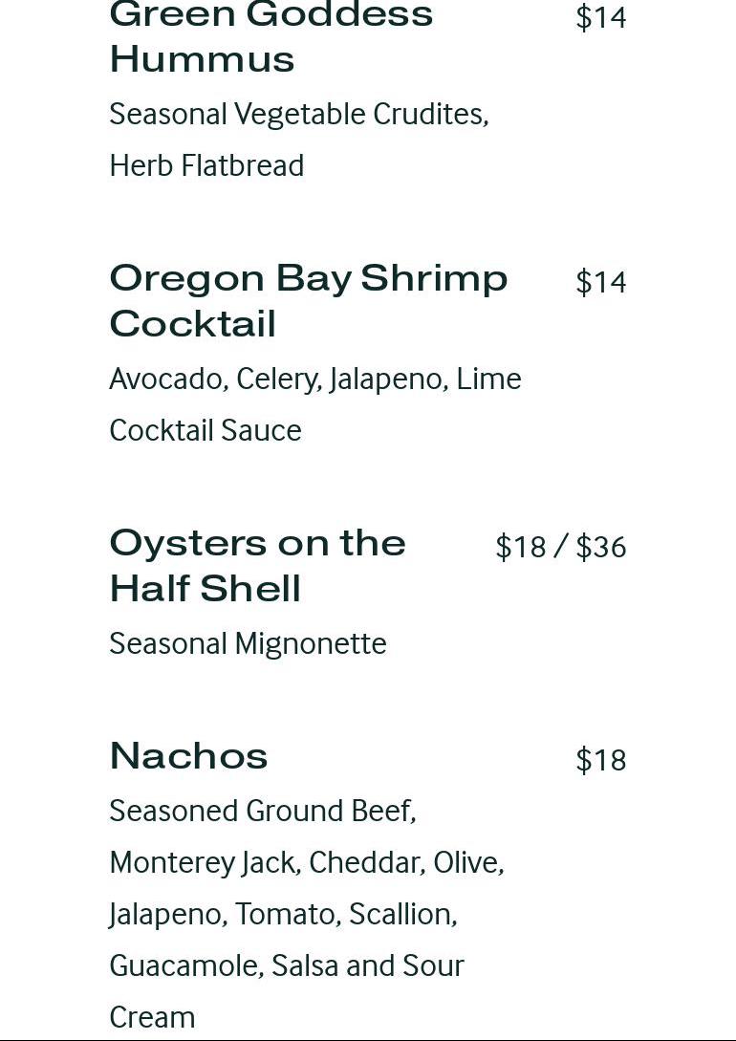Click the Monterey Jack, Cheddar, Olive line
Image resolution: width=736 pixels, height=1041 pixels.
306,863
